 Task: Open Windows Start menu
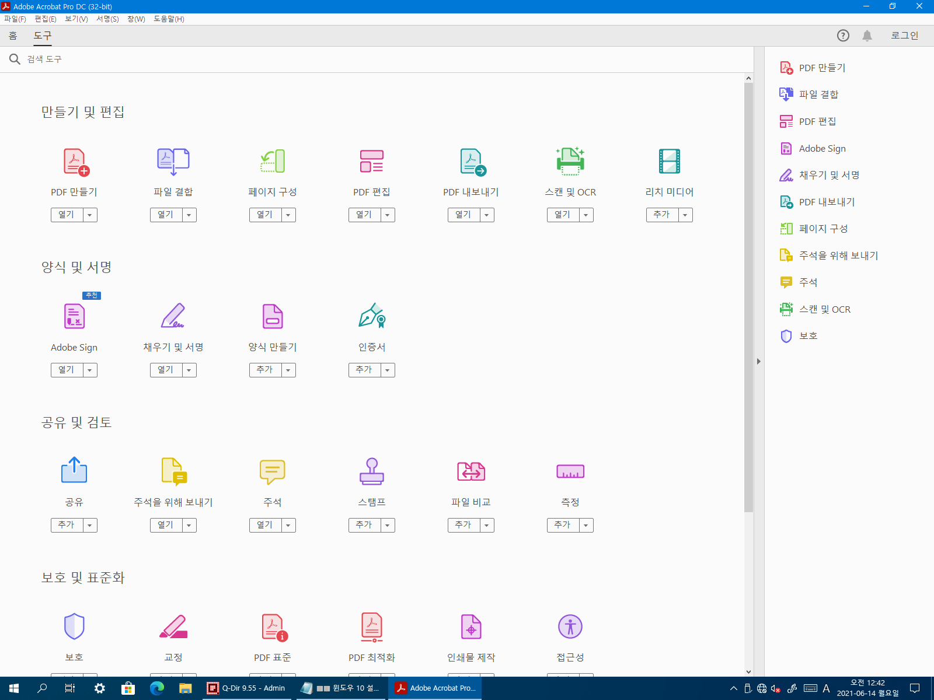tap(14, 688)
